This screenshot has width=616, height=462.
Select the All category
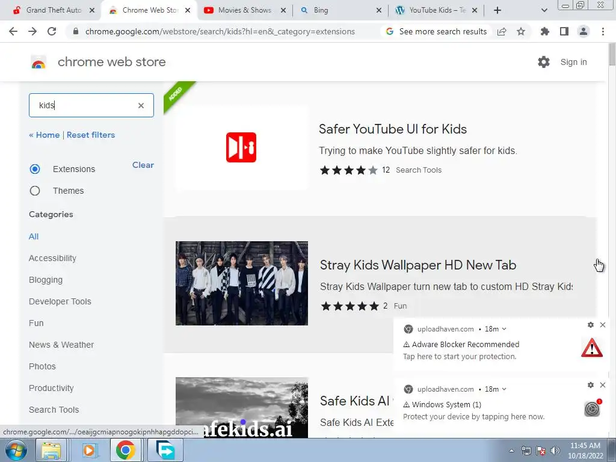[34, 236]
